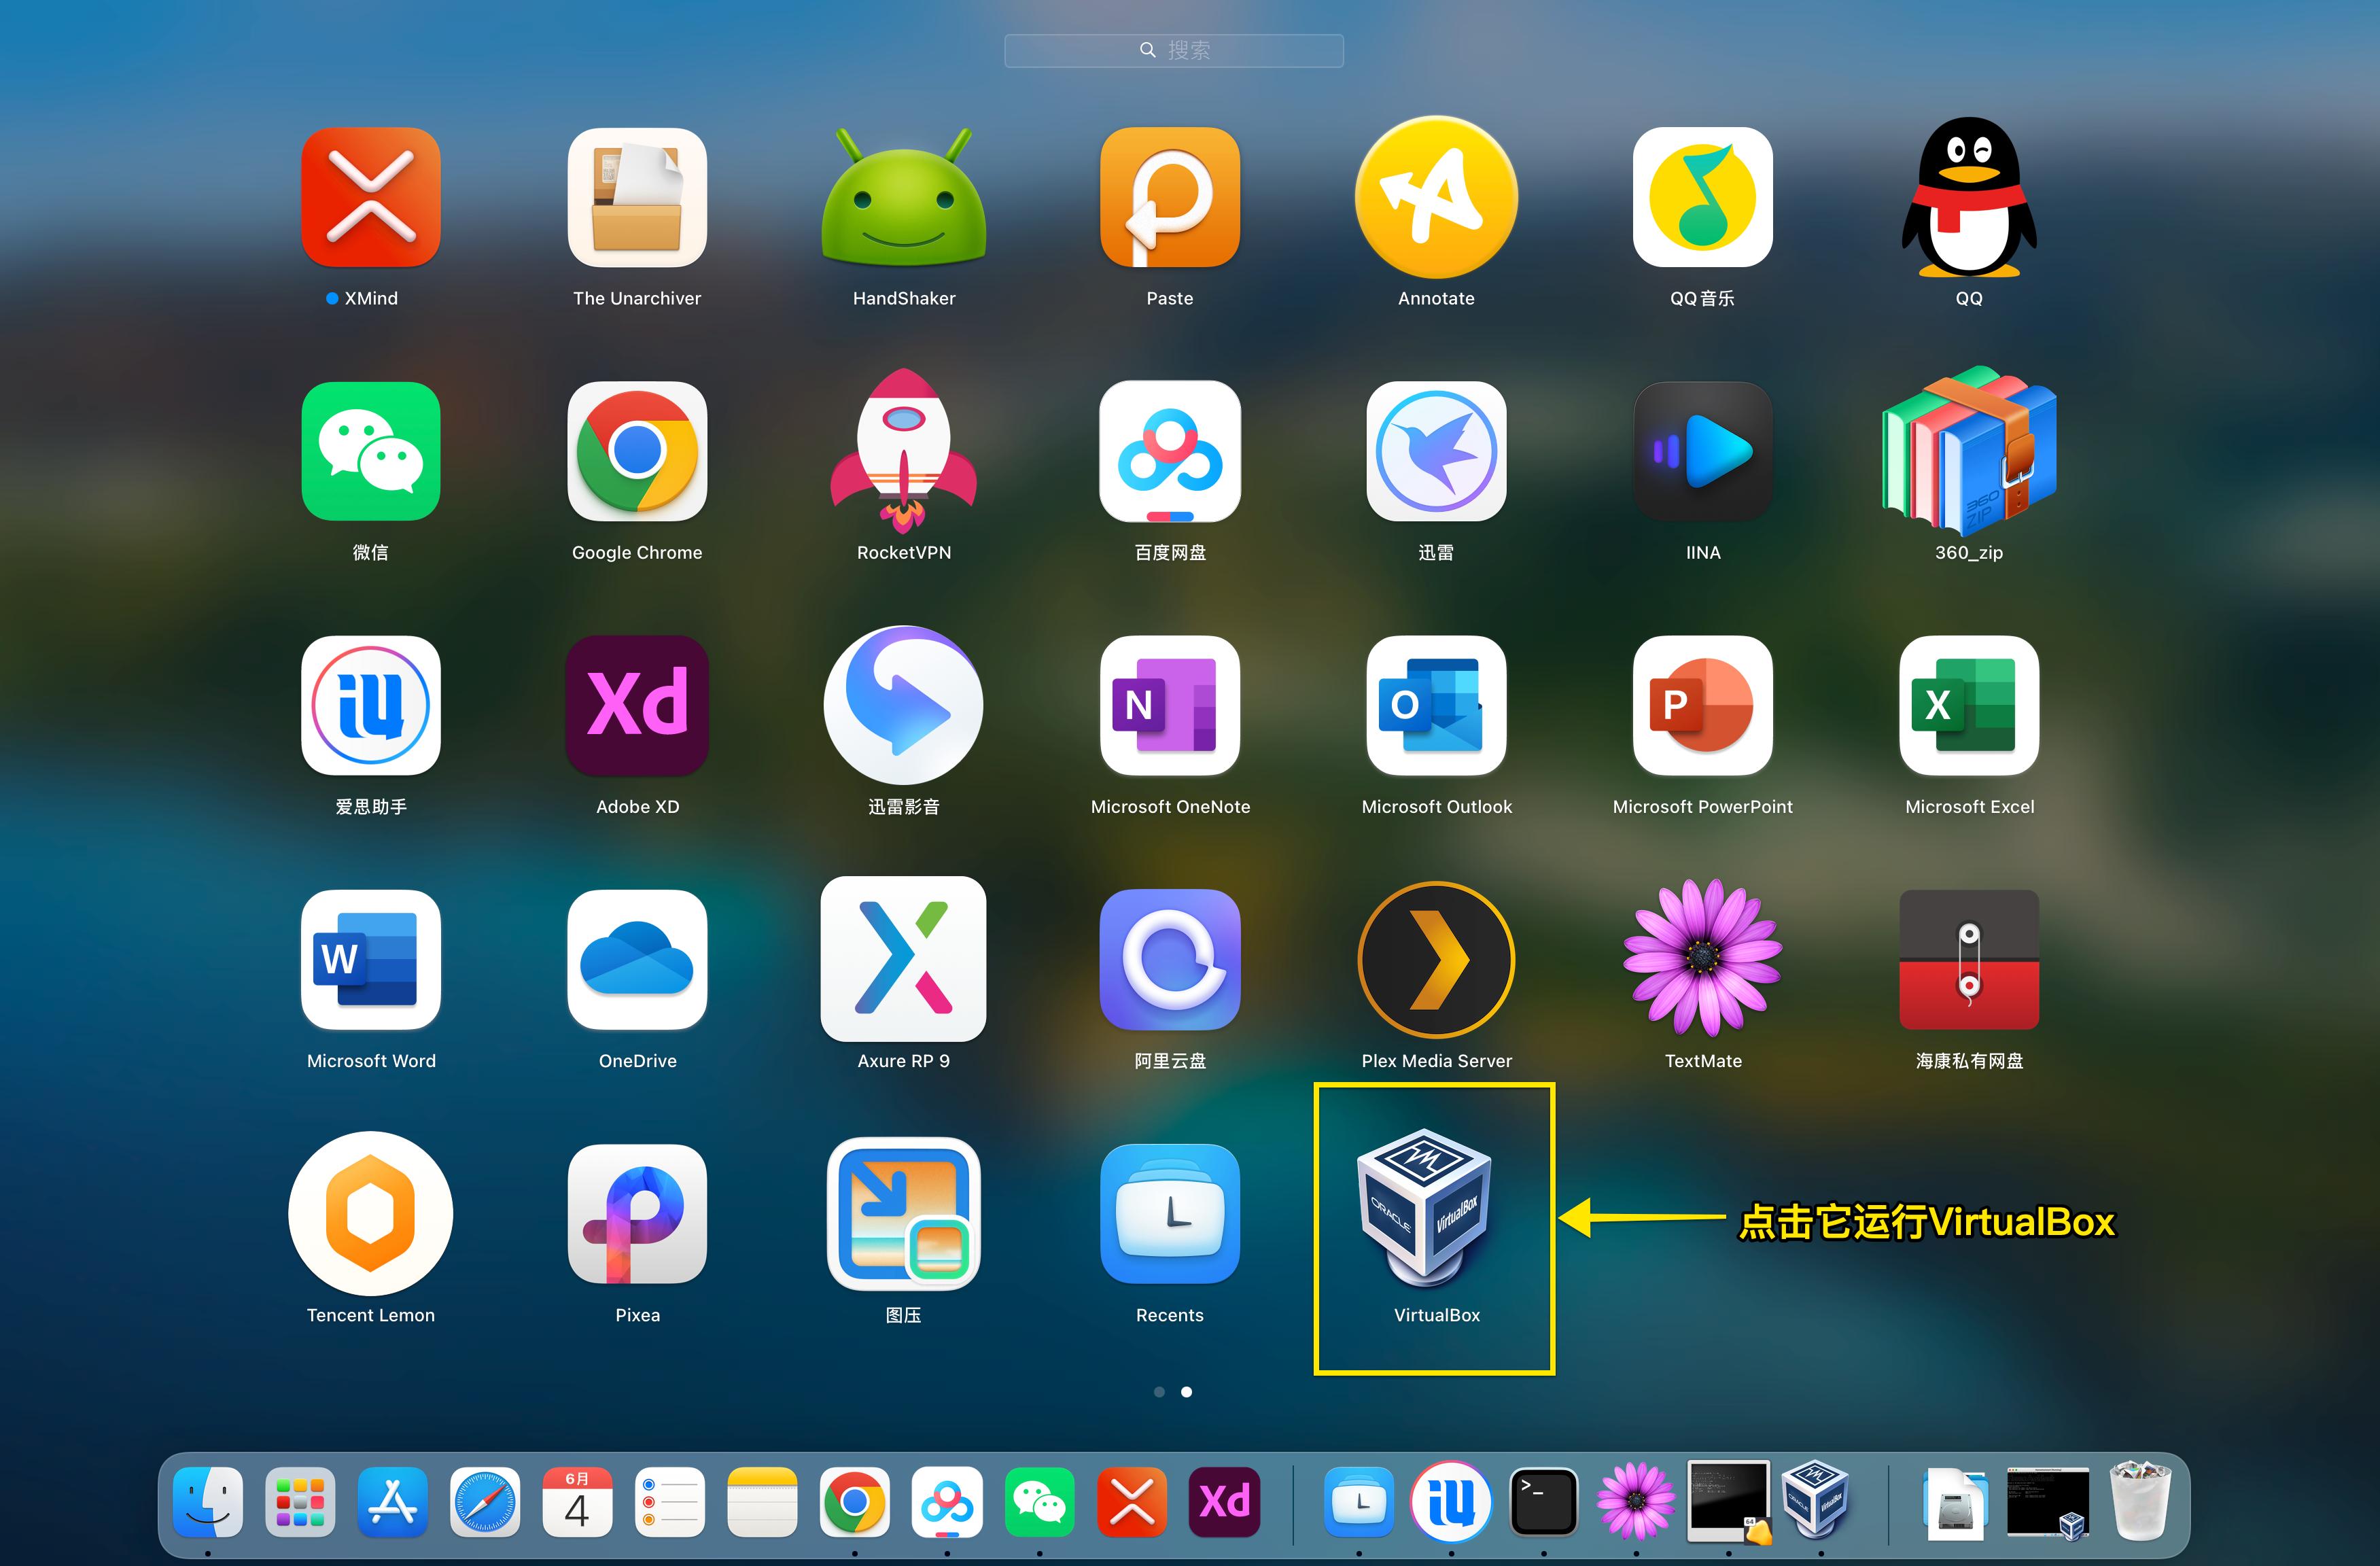Open the Terminal from the Dock
Viewport: 2380px width, 1566px height.
coord(1544,1502)
